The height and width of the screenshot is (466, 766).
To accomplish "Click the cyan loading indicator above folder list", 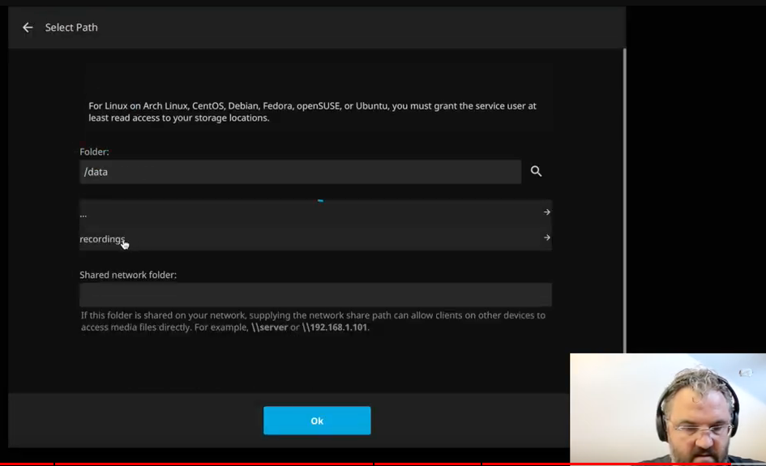I will [x=320, y=200].
